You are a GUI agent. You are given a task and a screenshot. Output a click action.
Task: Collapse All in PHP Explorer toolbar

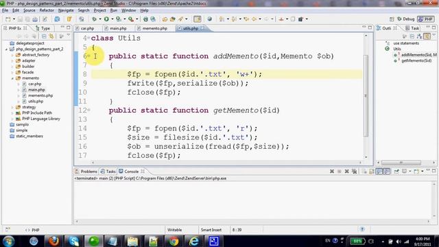click(x=44, y=36)
